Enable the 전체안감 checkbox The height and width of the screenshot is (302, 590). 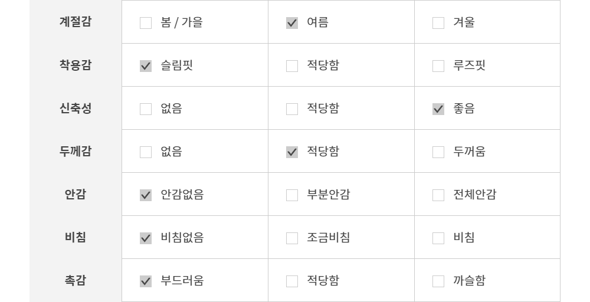438,195
